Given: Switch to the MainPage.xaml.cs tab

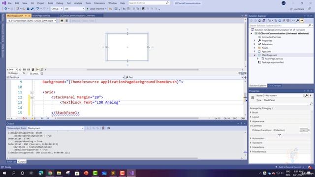Looking at the screenshot, I should (x=41, y=16).
